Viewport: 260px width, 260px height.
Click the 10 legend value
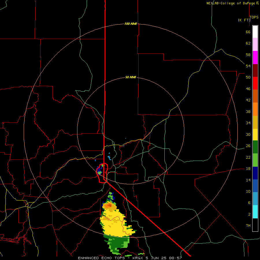point(248,192)
